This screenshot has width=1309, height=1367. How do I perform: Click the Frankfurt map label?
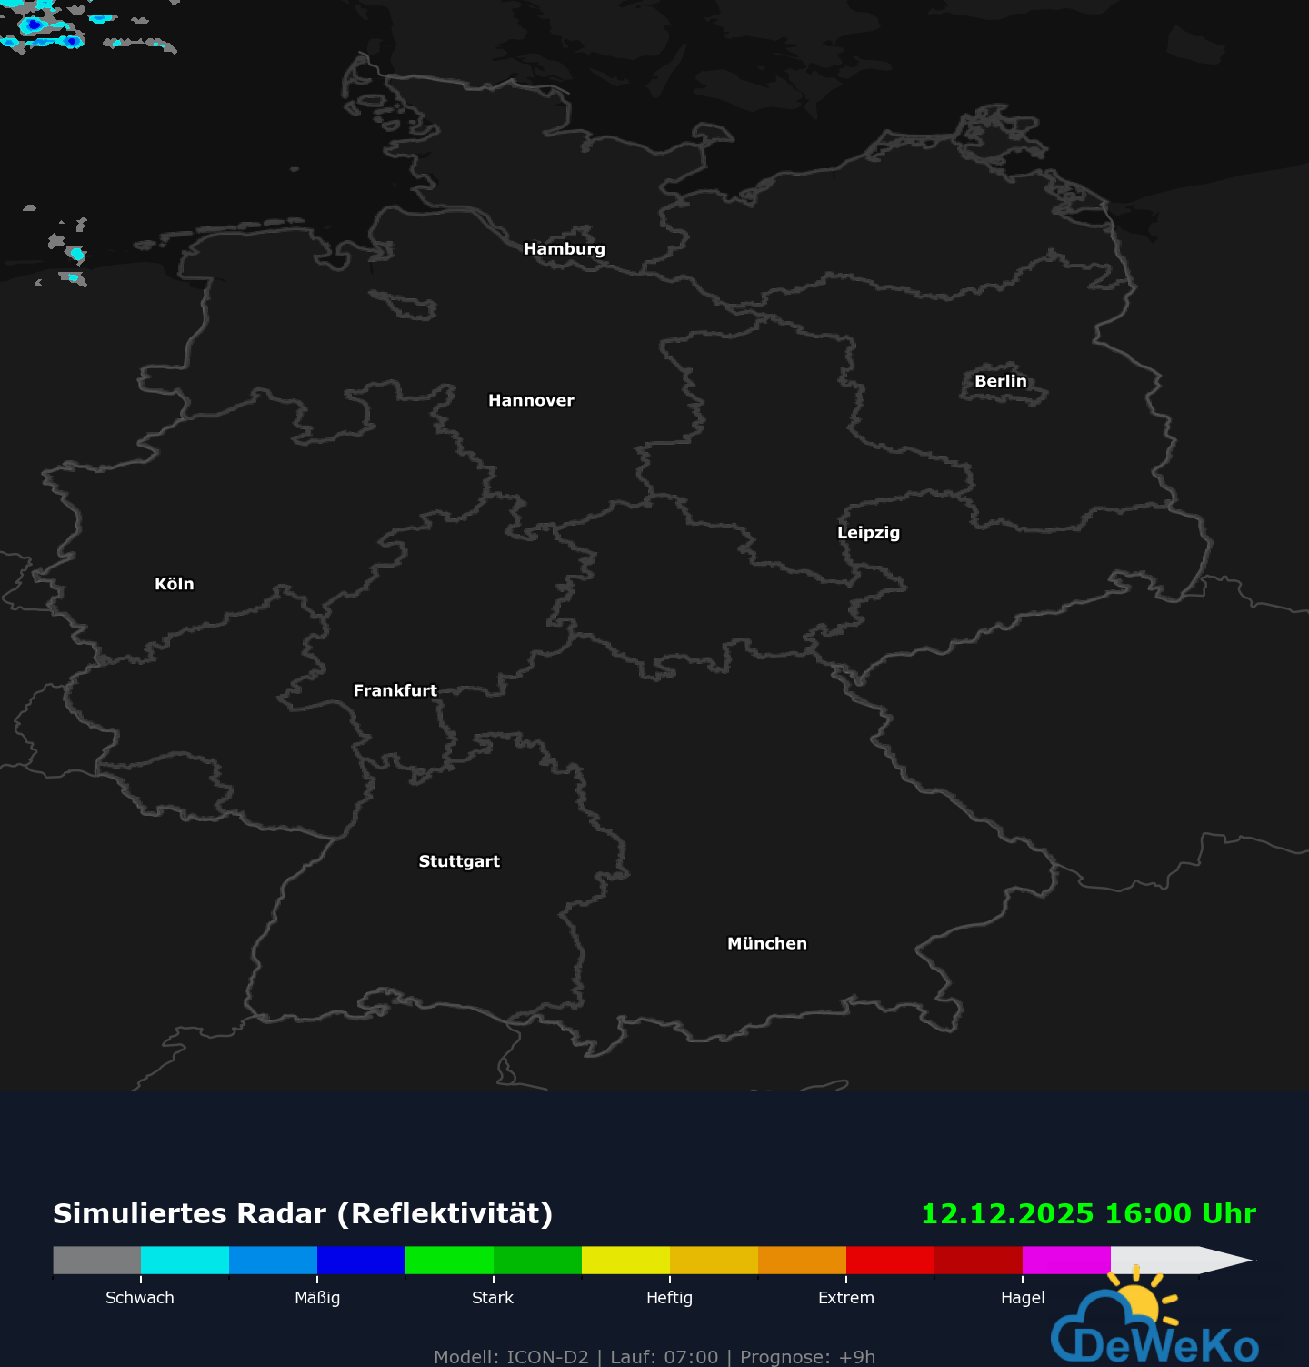click(x=395, y=690)
